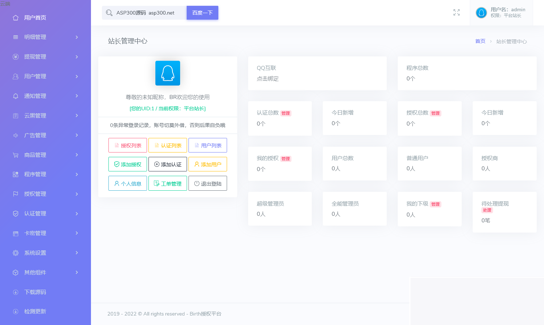Open the 云黑管理 sidebar menu item
The height and width of the screenshot is (325, 544).
(35, 115)
